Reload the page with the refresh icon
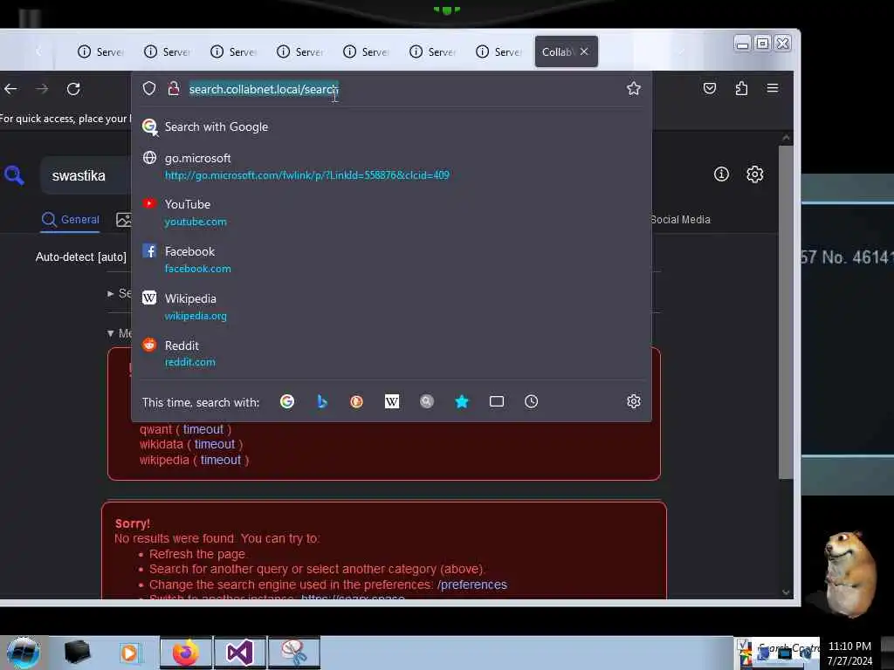Image resolution: width=894 pixels, height=670 pixels. (x=73, y=89)
